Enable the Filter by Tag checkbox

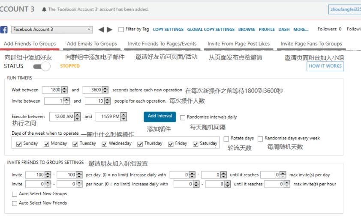pos(121,30)
